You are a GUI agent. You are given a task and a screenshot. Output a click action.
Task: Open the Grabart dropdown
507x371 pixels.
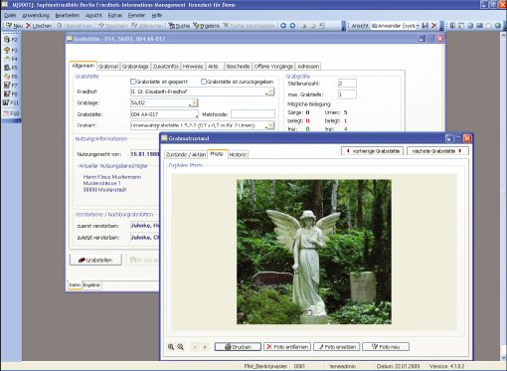tap(270, 125)
